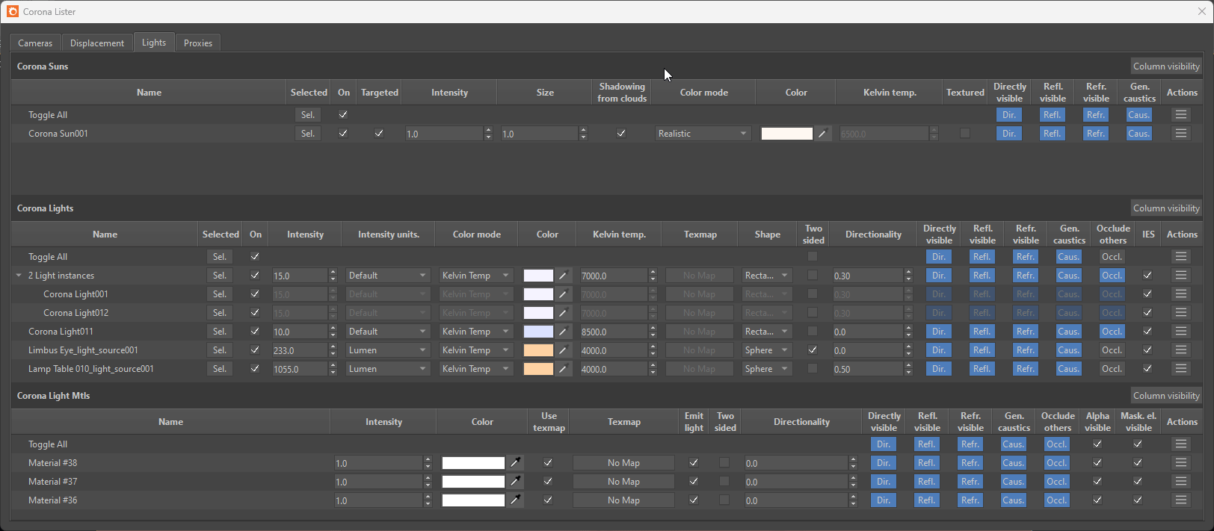
Task: Open Color mode dropdown for Corona Light011
Action: [x=475, y=332]
